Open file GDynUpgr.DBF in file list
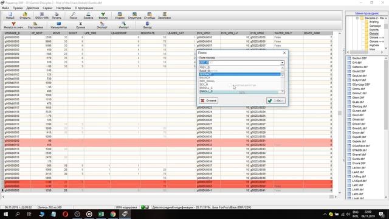Screen dimensions: 389x219 [x=360, y=85]
